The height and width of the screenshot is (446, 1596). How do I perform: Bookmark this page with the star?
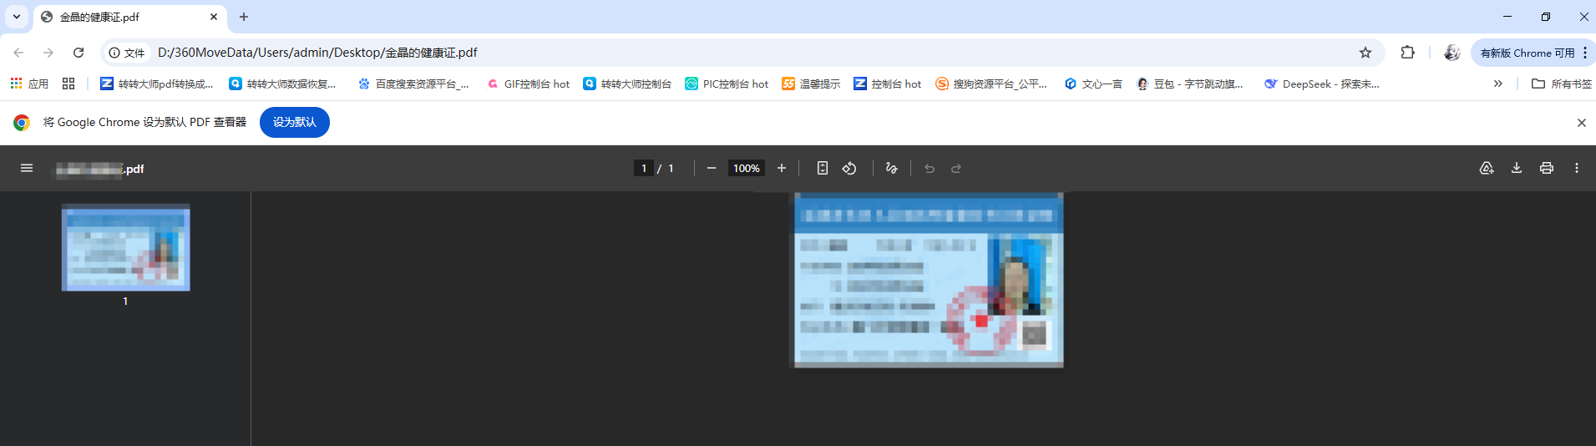click(x=1365, y=53)
